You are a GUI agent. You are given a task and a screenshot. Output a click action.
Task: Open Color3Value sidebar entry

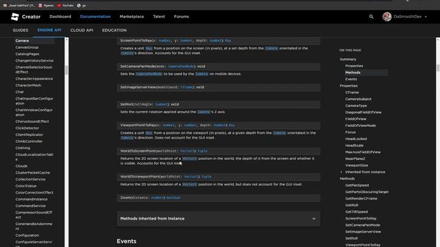26,186
